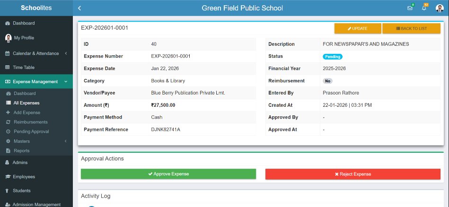Screen dimensions: 449x207
Task: Click the Add Expense plus icon
Action: pos(8,112)
